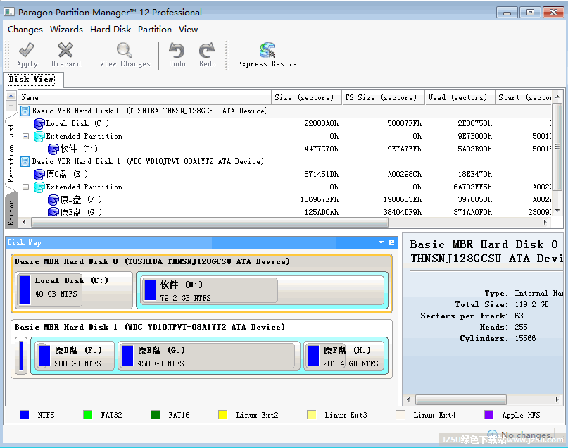
Task: Click Basic MBR Hard Disk 0 map title
Action: [152, 261]
